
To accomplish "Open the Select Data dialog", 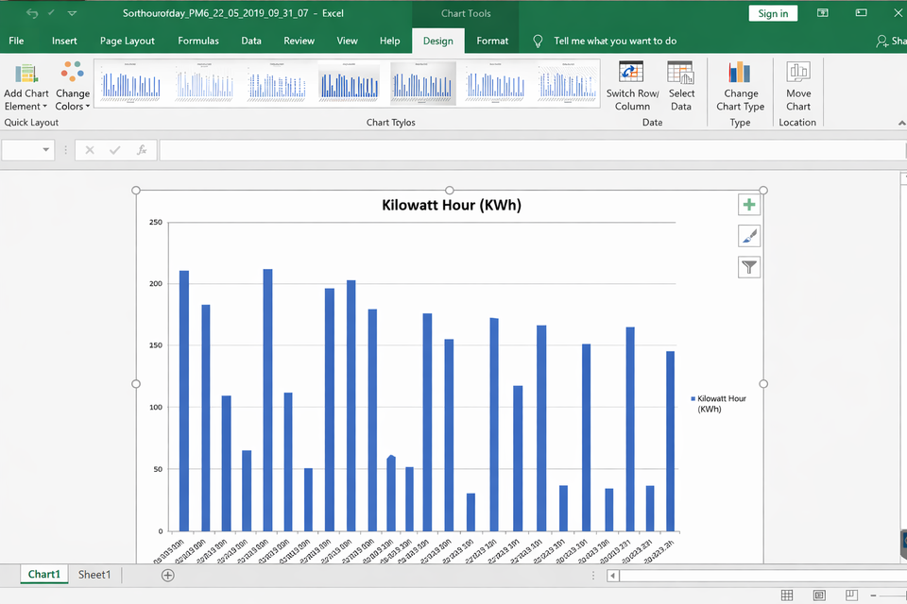I will click(x=681, y=75).
